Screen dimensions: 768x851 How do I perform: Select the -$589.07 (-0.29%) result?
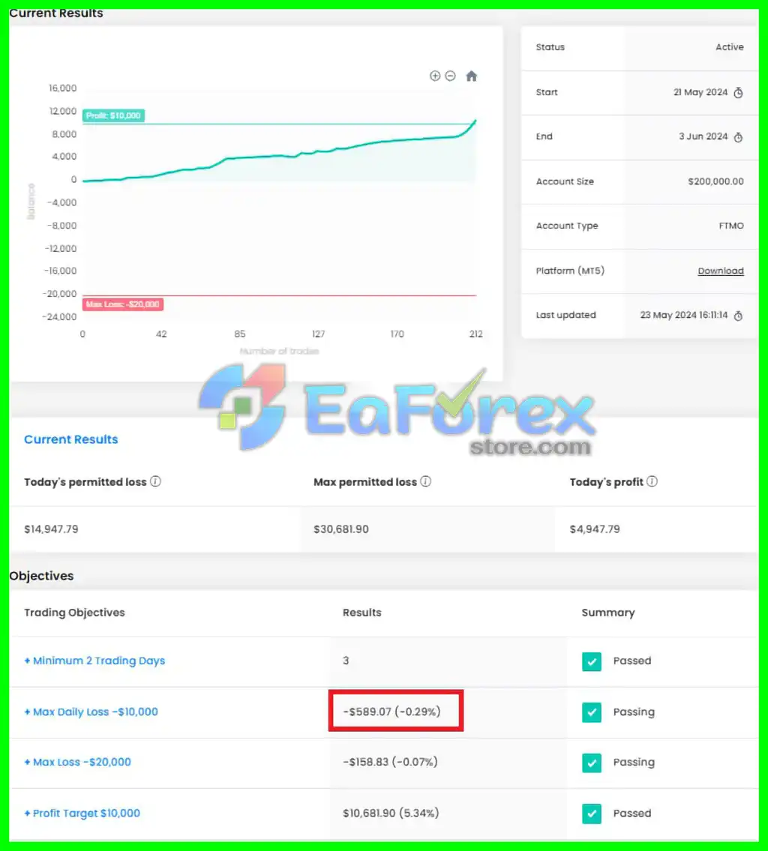391,712
